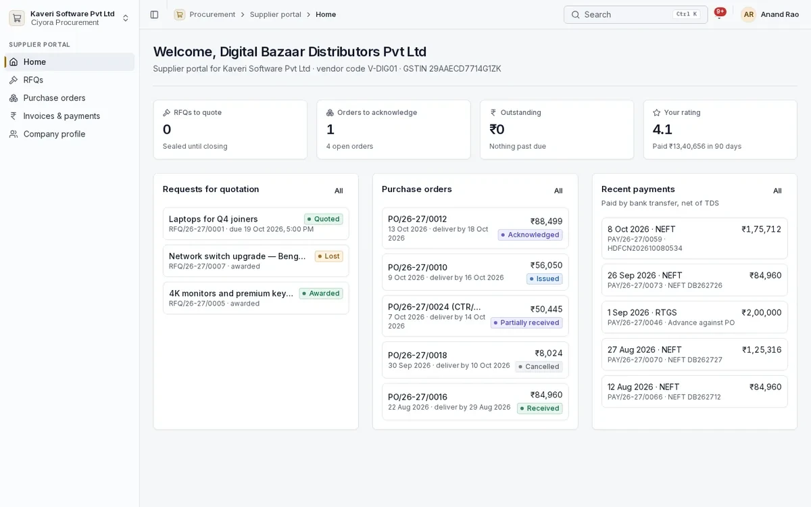This screenshot has width=811, height=507.
Task: Click the Quoted status badge
Action: click(323, 219)
